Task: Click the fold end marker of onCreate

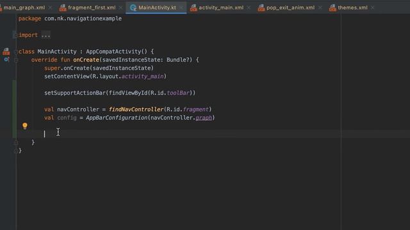Action: (16, 142)
